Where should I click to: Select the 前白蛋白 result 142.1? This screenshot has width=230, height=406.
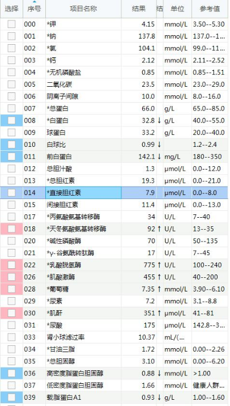pos(147,157)
